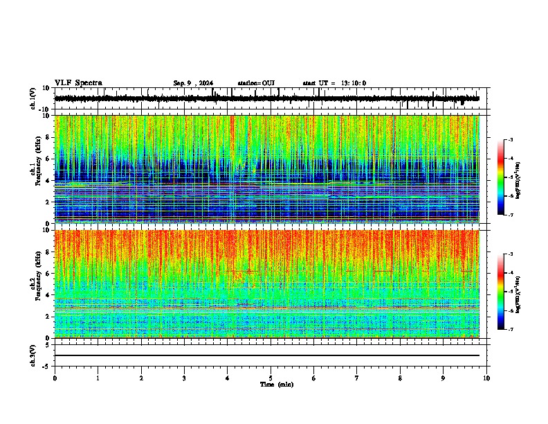Click inside the ch.2 spectrogram panel

click(267, 284)
